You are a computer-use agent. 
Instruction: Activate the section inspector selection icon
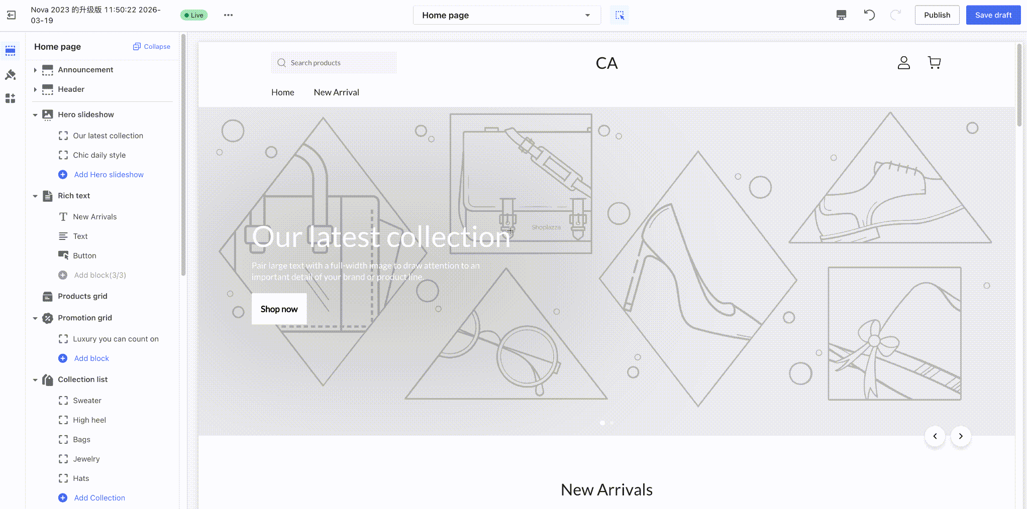(x=620, y=15)
